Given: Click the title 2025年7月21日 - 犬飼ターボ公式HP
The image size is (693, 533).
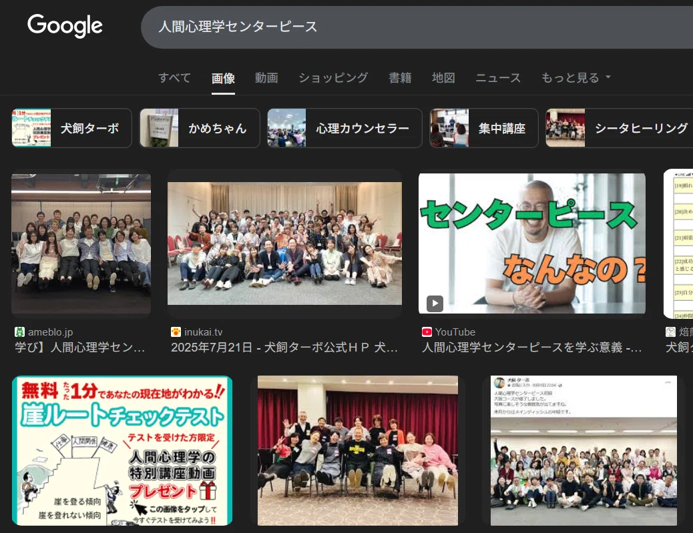Looking at the screenshot, I should (x=284, y=348).
